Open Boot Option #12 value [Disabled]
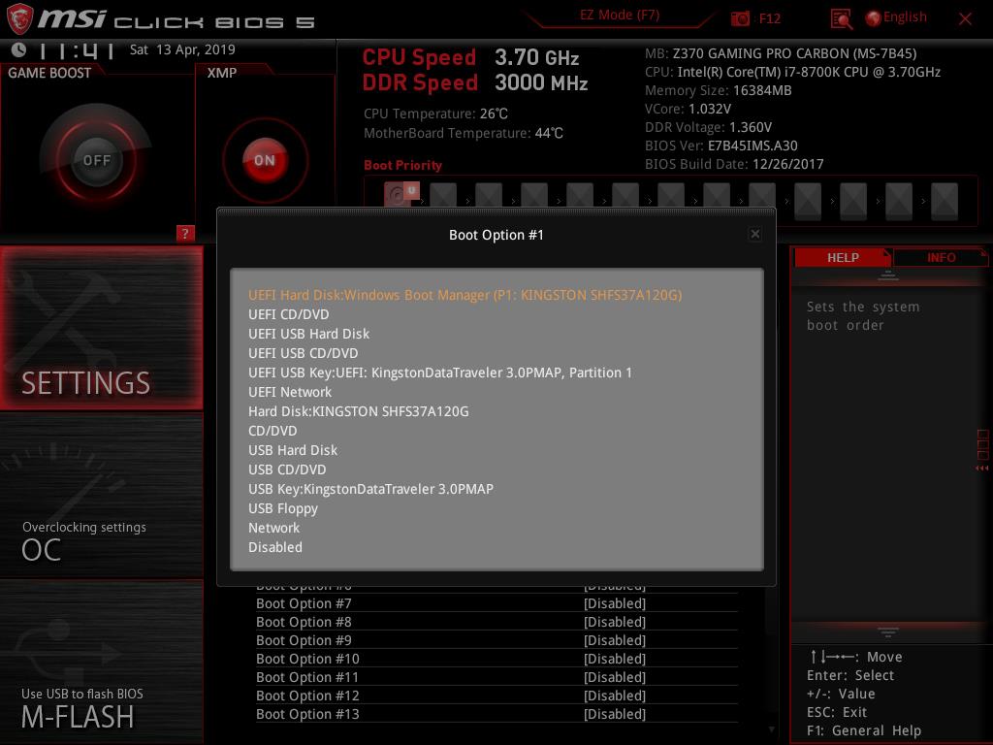The width and height of the screenshot is (993, 745). pyautogui.click(x=614, y=696)
